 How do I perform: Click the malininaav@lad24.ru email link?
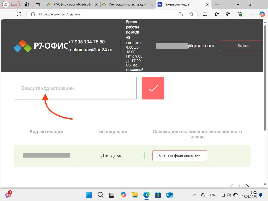tap(90, 49)
